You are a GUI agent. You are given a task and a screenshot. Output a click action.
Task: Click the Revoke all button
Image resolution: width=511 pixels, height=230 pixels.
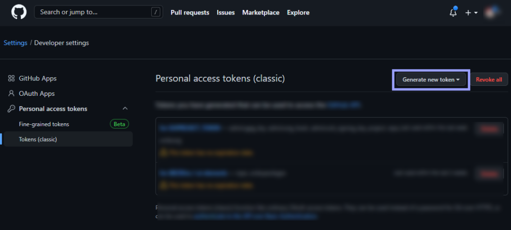point(489,79)
